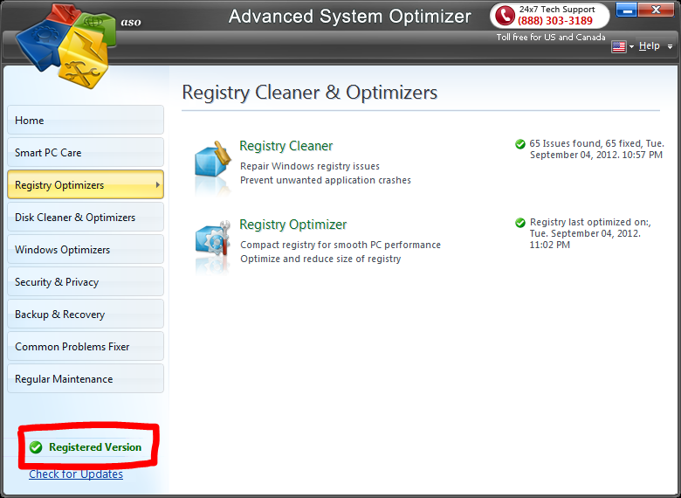Click the Registered Version label
Screen dimensions: 681x498
click(x=95, y=447)
